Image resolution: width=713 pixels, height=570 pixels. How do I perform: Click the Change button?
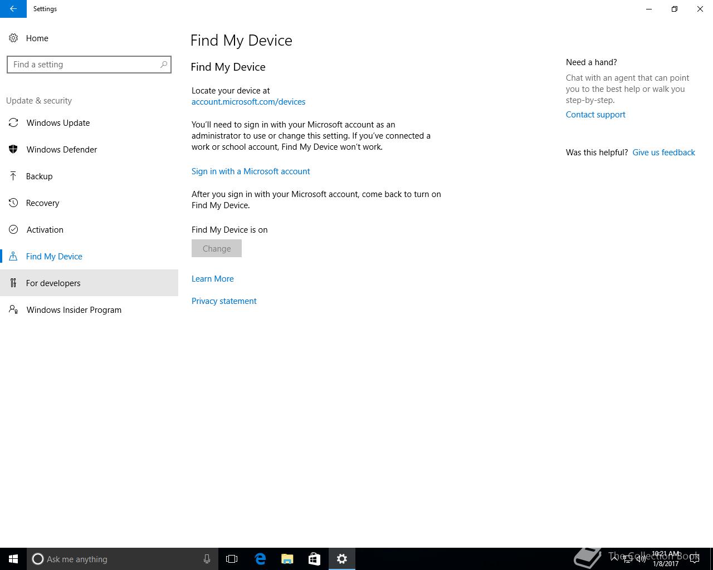click(217, 248)
